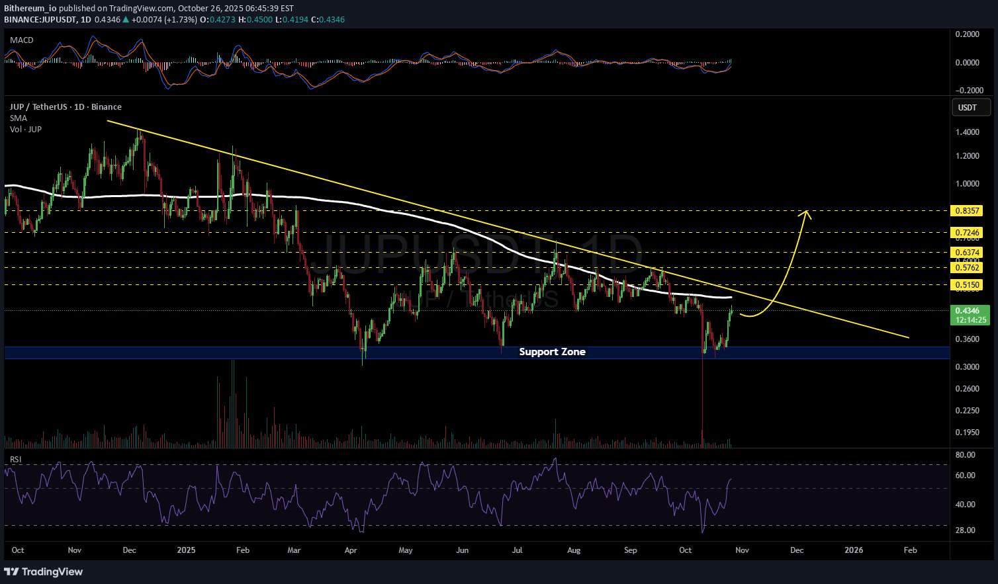Screen dimensions: 998x584
Task: Click the TradingView logo in the bottom corner
Action: point(44,571)
